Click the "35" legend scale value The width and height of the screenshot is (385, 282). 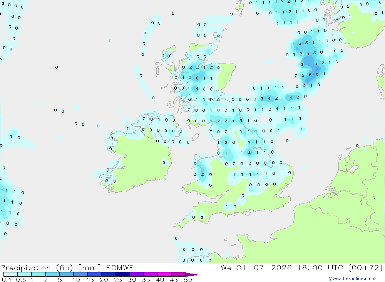146,280
